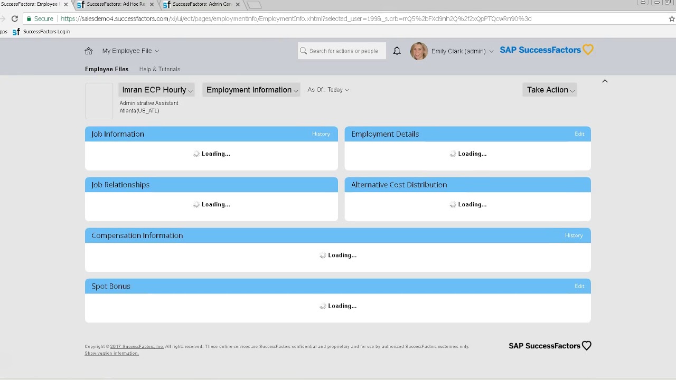Change the As Of: Today date
The width and height of the screenshot is (676, 380).
[328, 90]
